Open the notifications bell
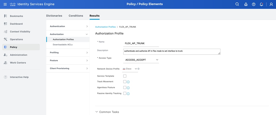276x115 pixels. pos(261,4)
